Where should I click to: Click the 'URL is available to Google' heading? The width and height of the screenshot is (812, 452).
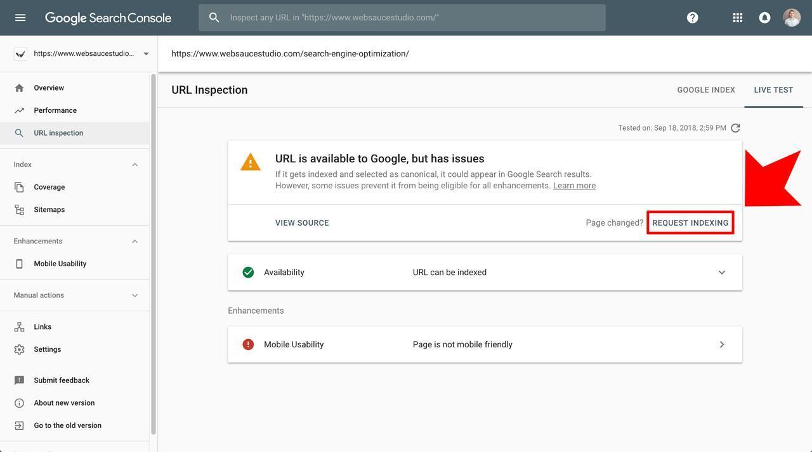(x=380, y=159)
